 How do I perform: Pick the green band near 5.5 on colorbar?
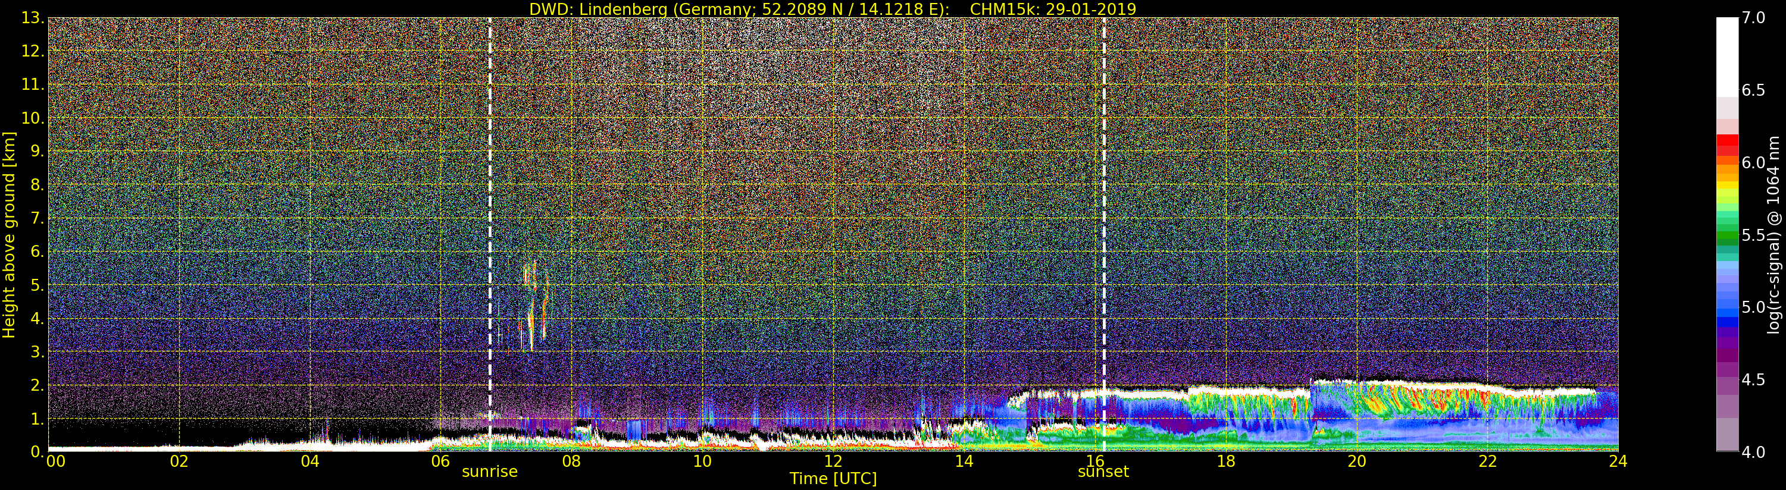pos(1727,235)
